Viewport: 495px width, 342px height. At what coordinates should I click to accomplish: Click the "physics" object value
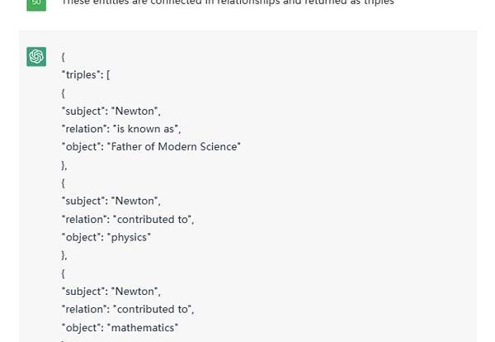(x=131, y=238)
